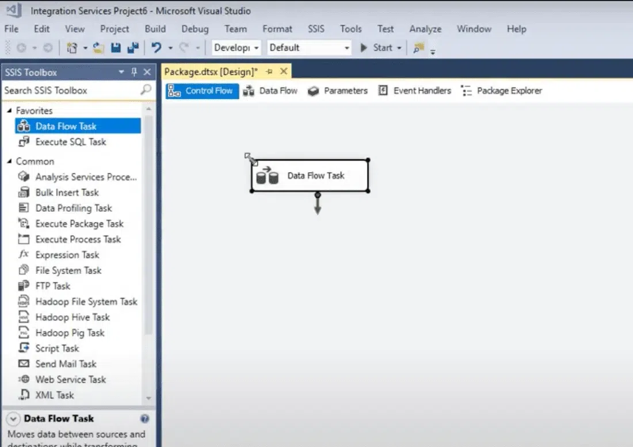Viewport: 633px width, 447px height.
Task: Click in the Search SSIS Toolbox field
Action: [x=72, y=90]
